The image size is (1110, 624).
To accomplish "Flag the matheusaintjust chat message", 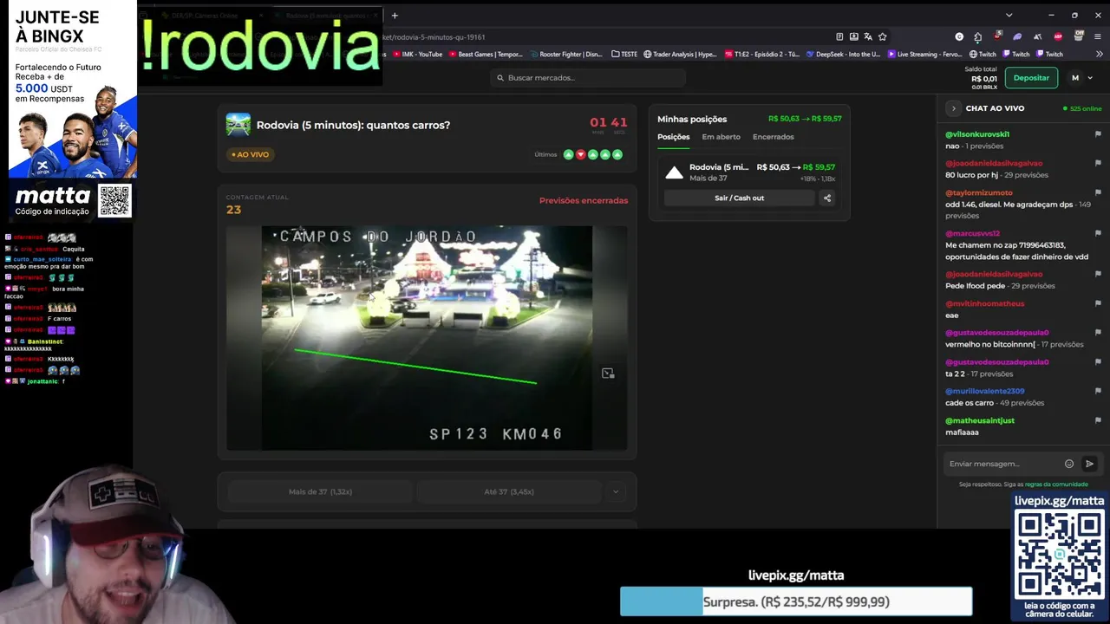I will [1098, 420].
